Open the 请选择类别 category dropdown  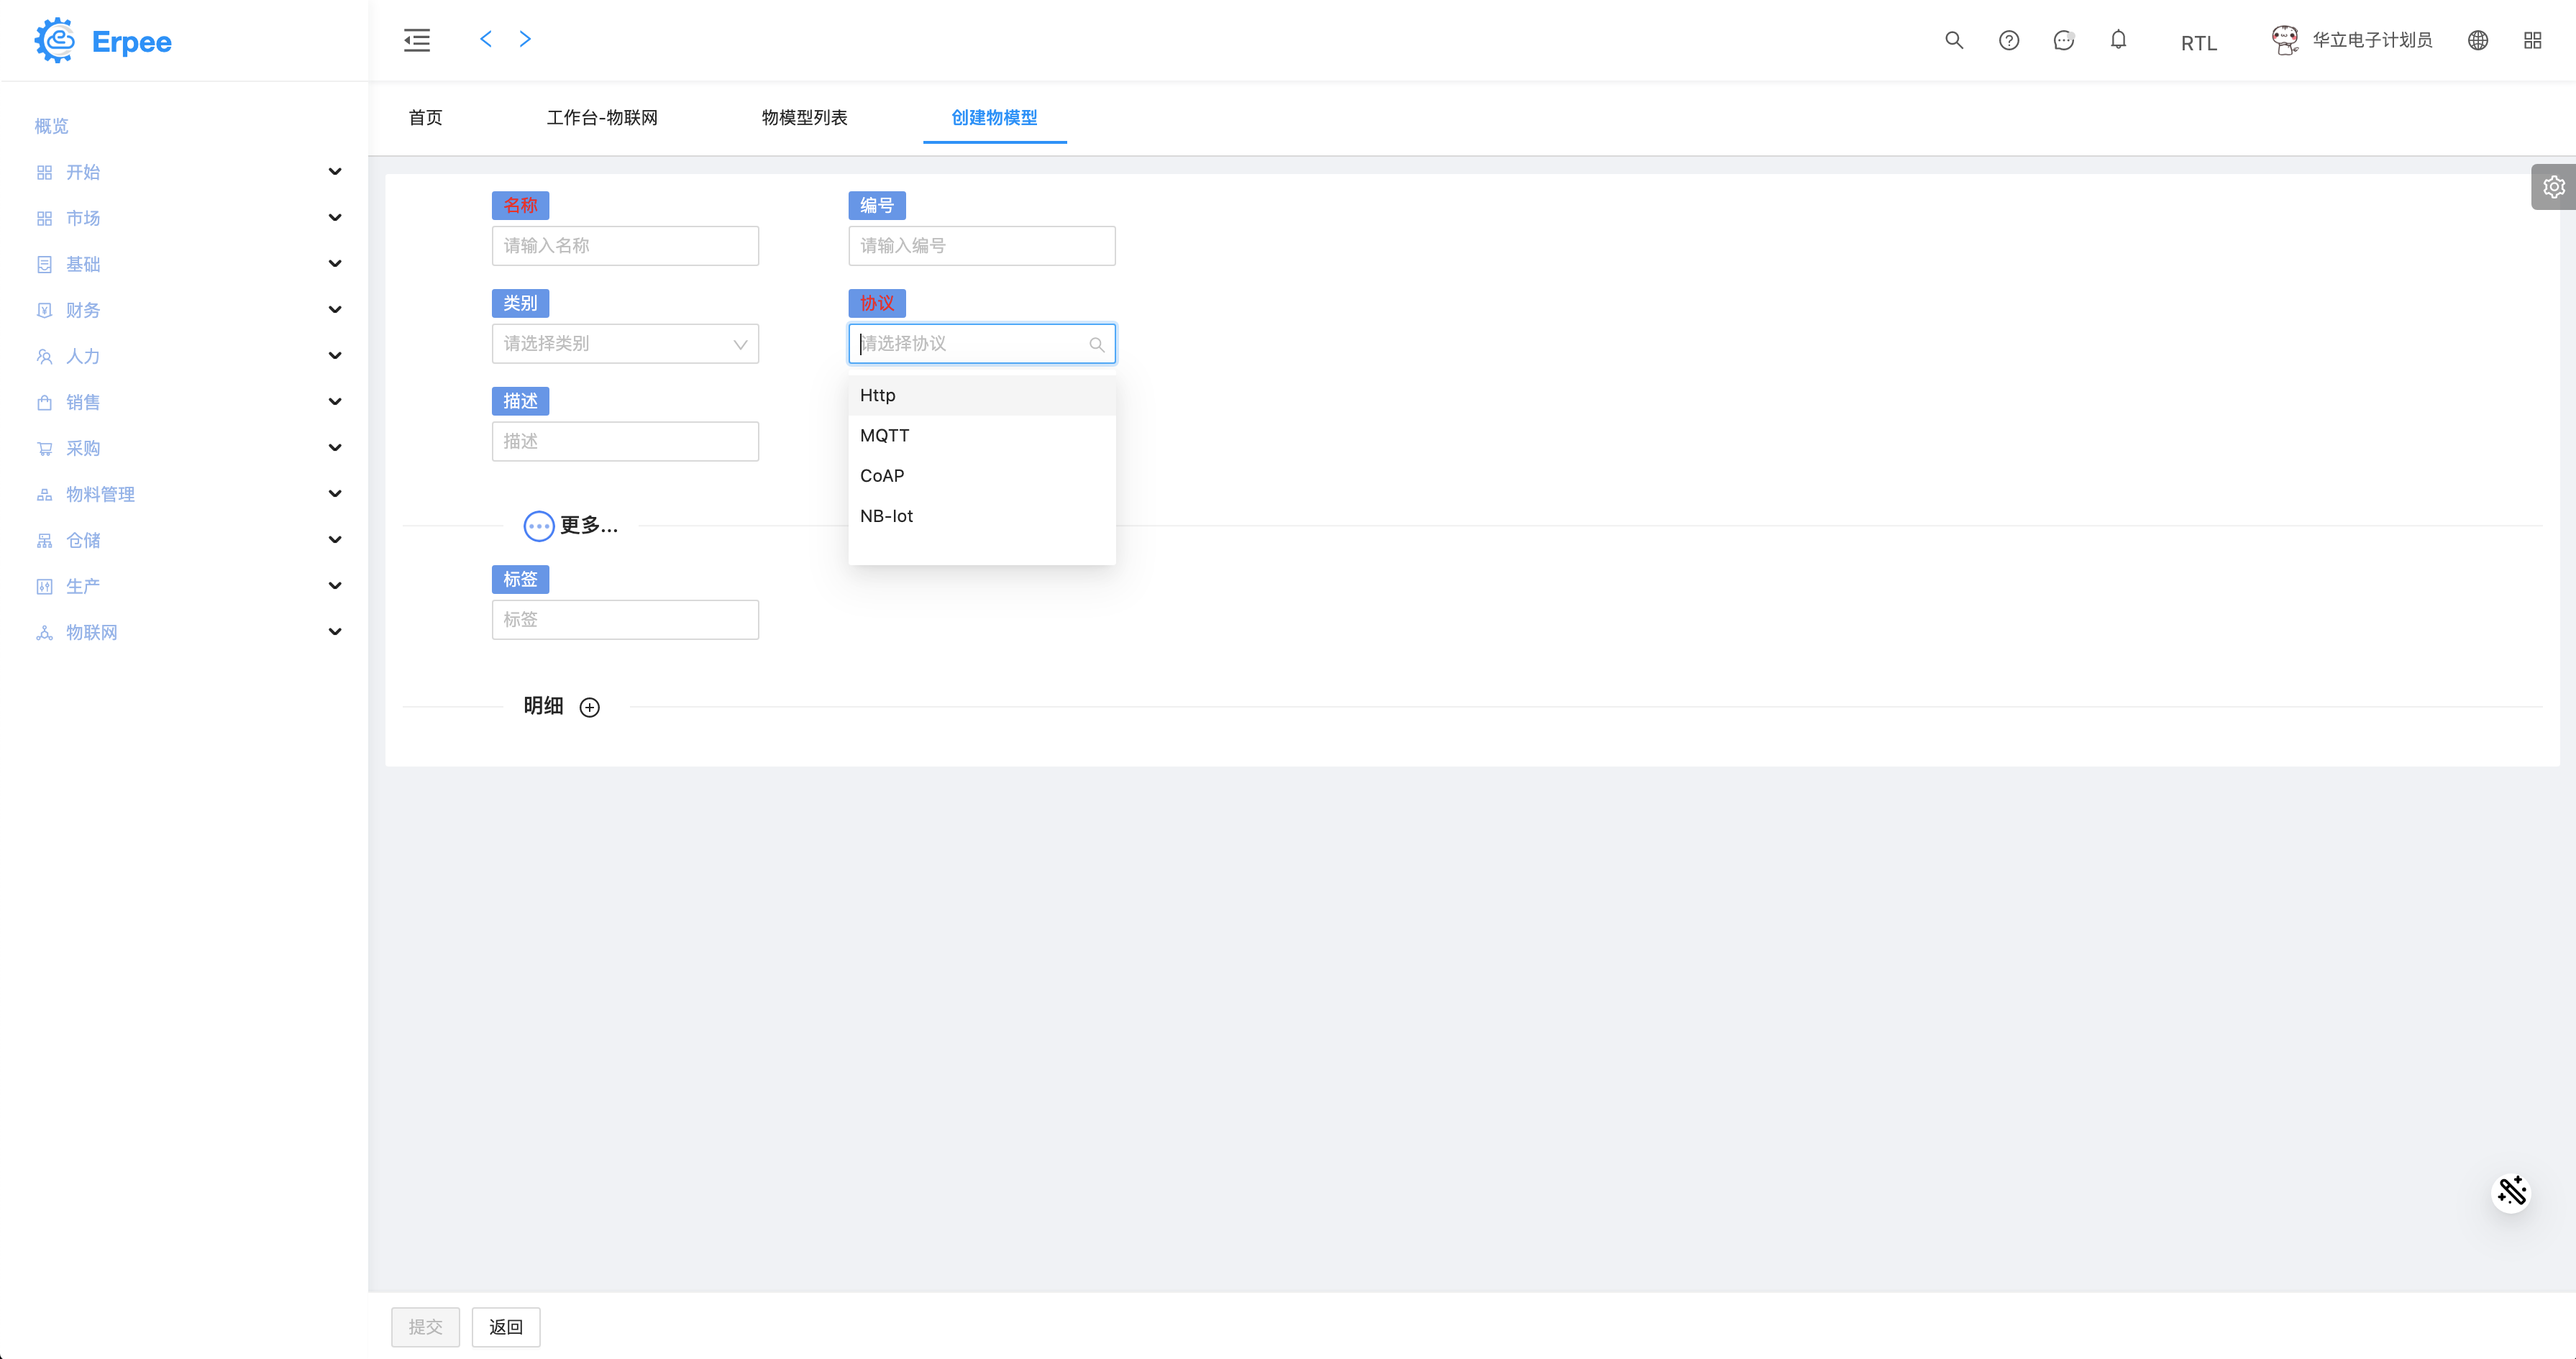point(625,344)
